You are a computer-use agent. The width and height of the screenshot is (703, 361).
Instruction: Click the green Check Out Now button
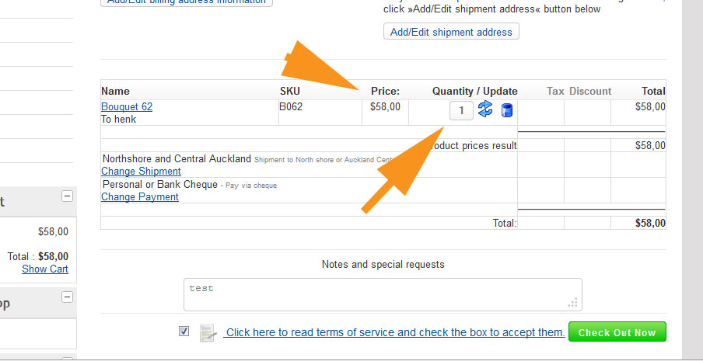pyautogui.click(x=617, y=332)
